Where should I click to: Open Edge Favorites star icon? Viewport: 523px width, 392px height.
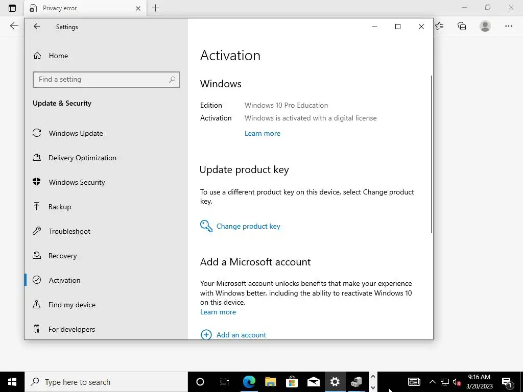(440, 26)
